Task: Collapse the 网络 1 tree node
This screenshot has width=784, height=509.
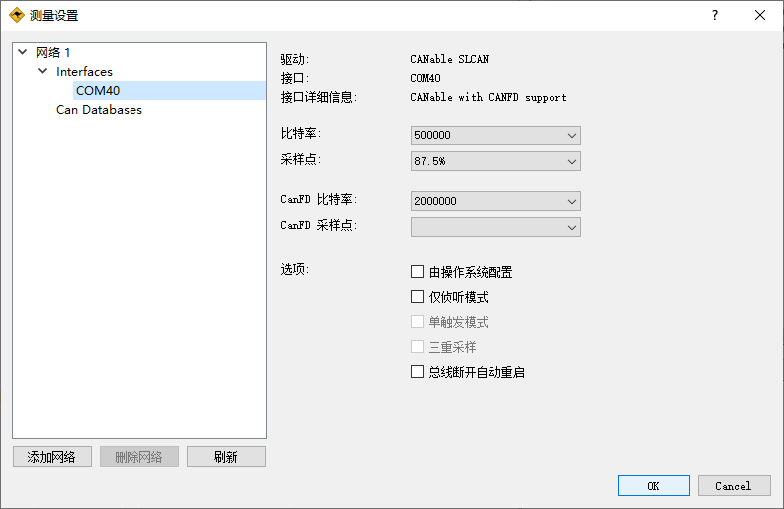Action: pyautogui.click(x=23, y=52)
